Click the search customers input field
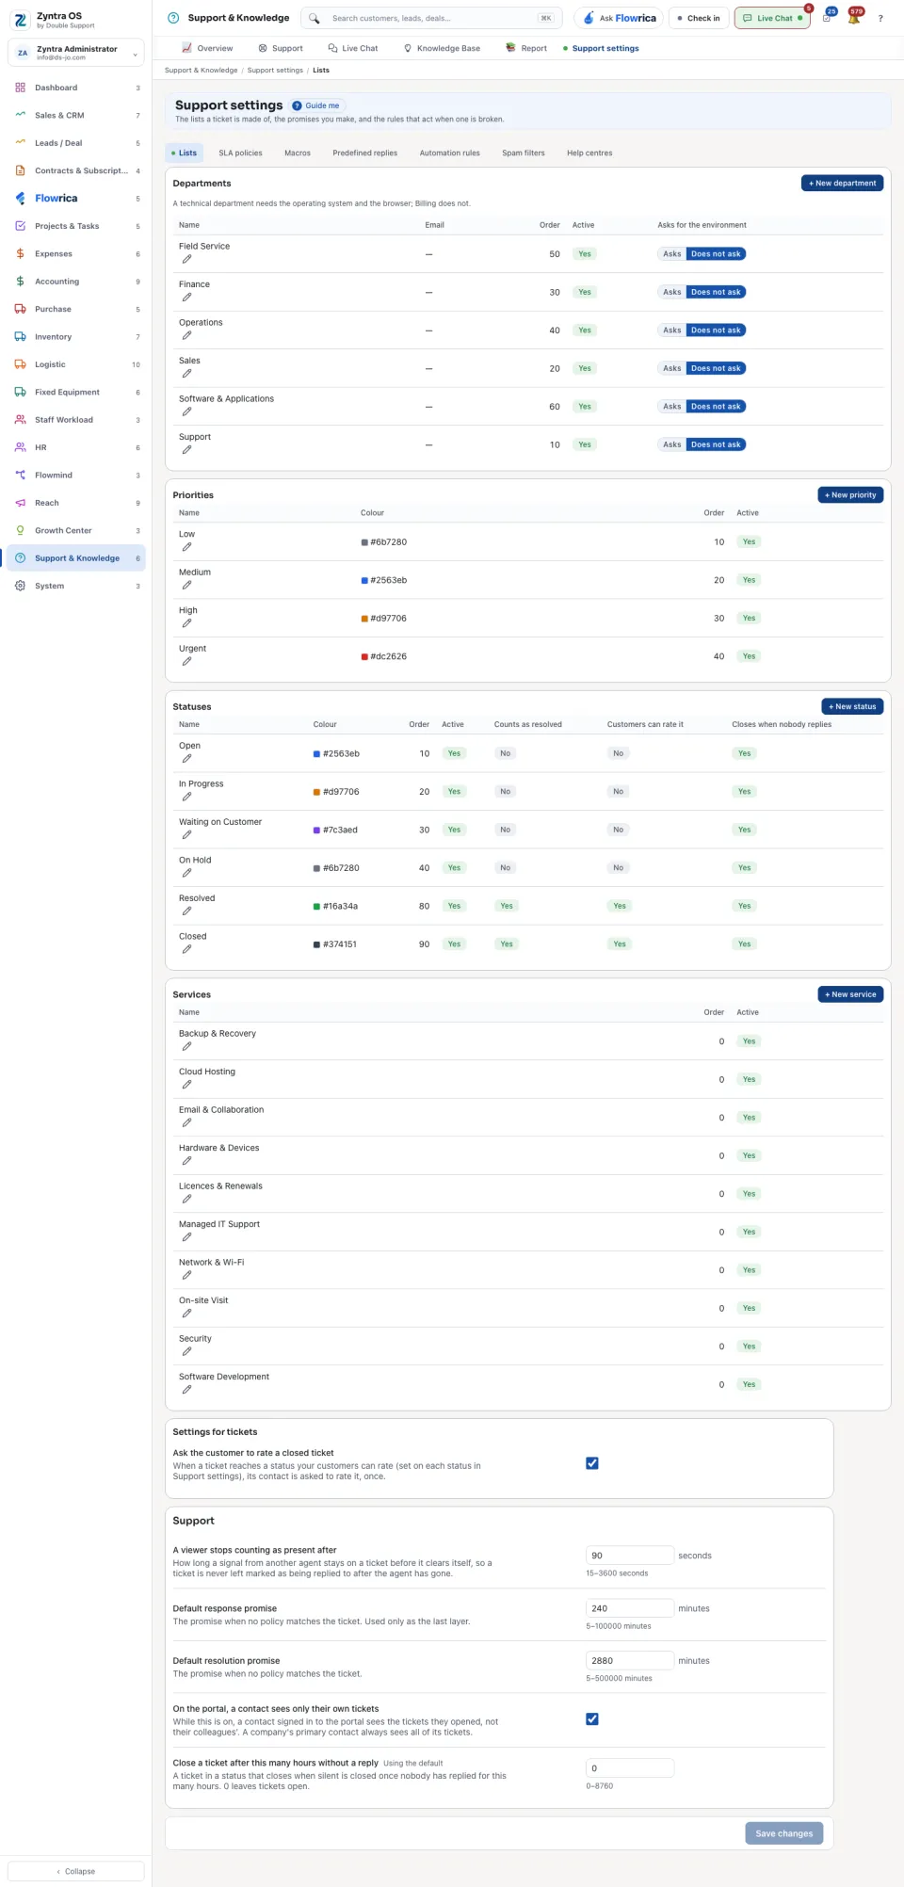The height and width of the screenshot is (1887, 904). [431, 18]
